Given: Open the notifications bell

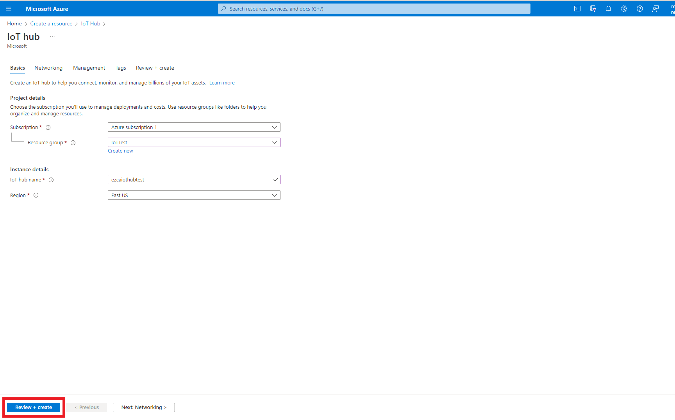Looking at the screenshot, I should (x=609, y=9).
